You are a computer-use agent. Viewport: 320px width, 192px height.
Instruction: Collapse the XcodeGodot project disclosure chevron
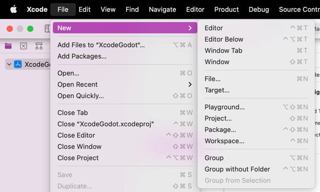point(9,64)
